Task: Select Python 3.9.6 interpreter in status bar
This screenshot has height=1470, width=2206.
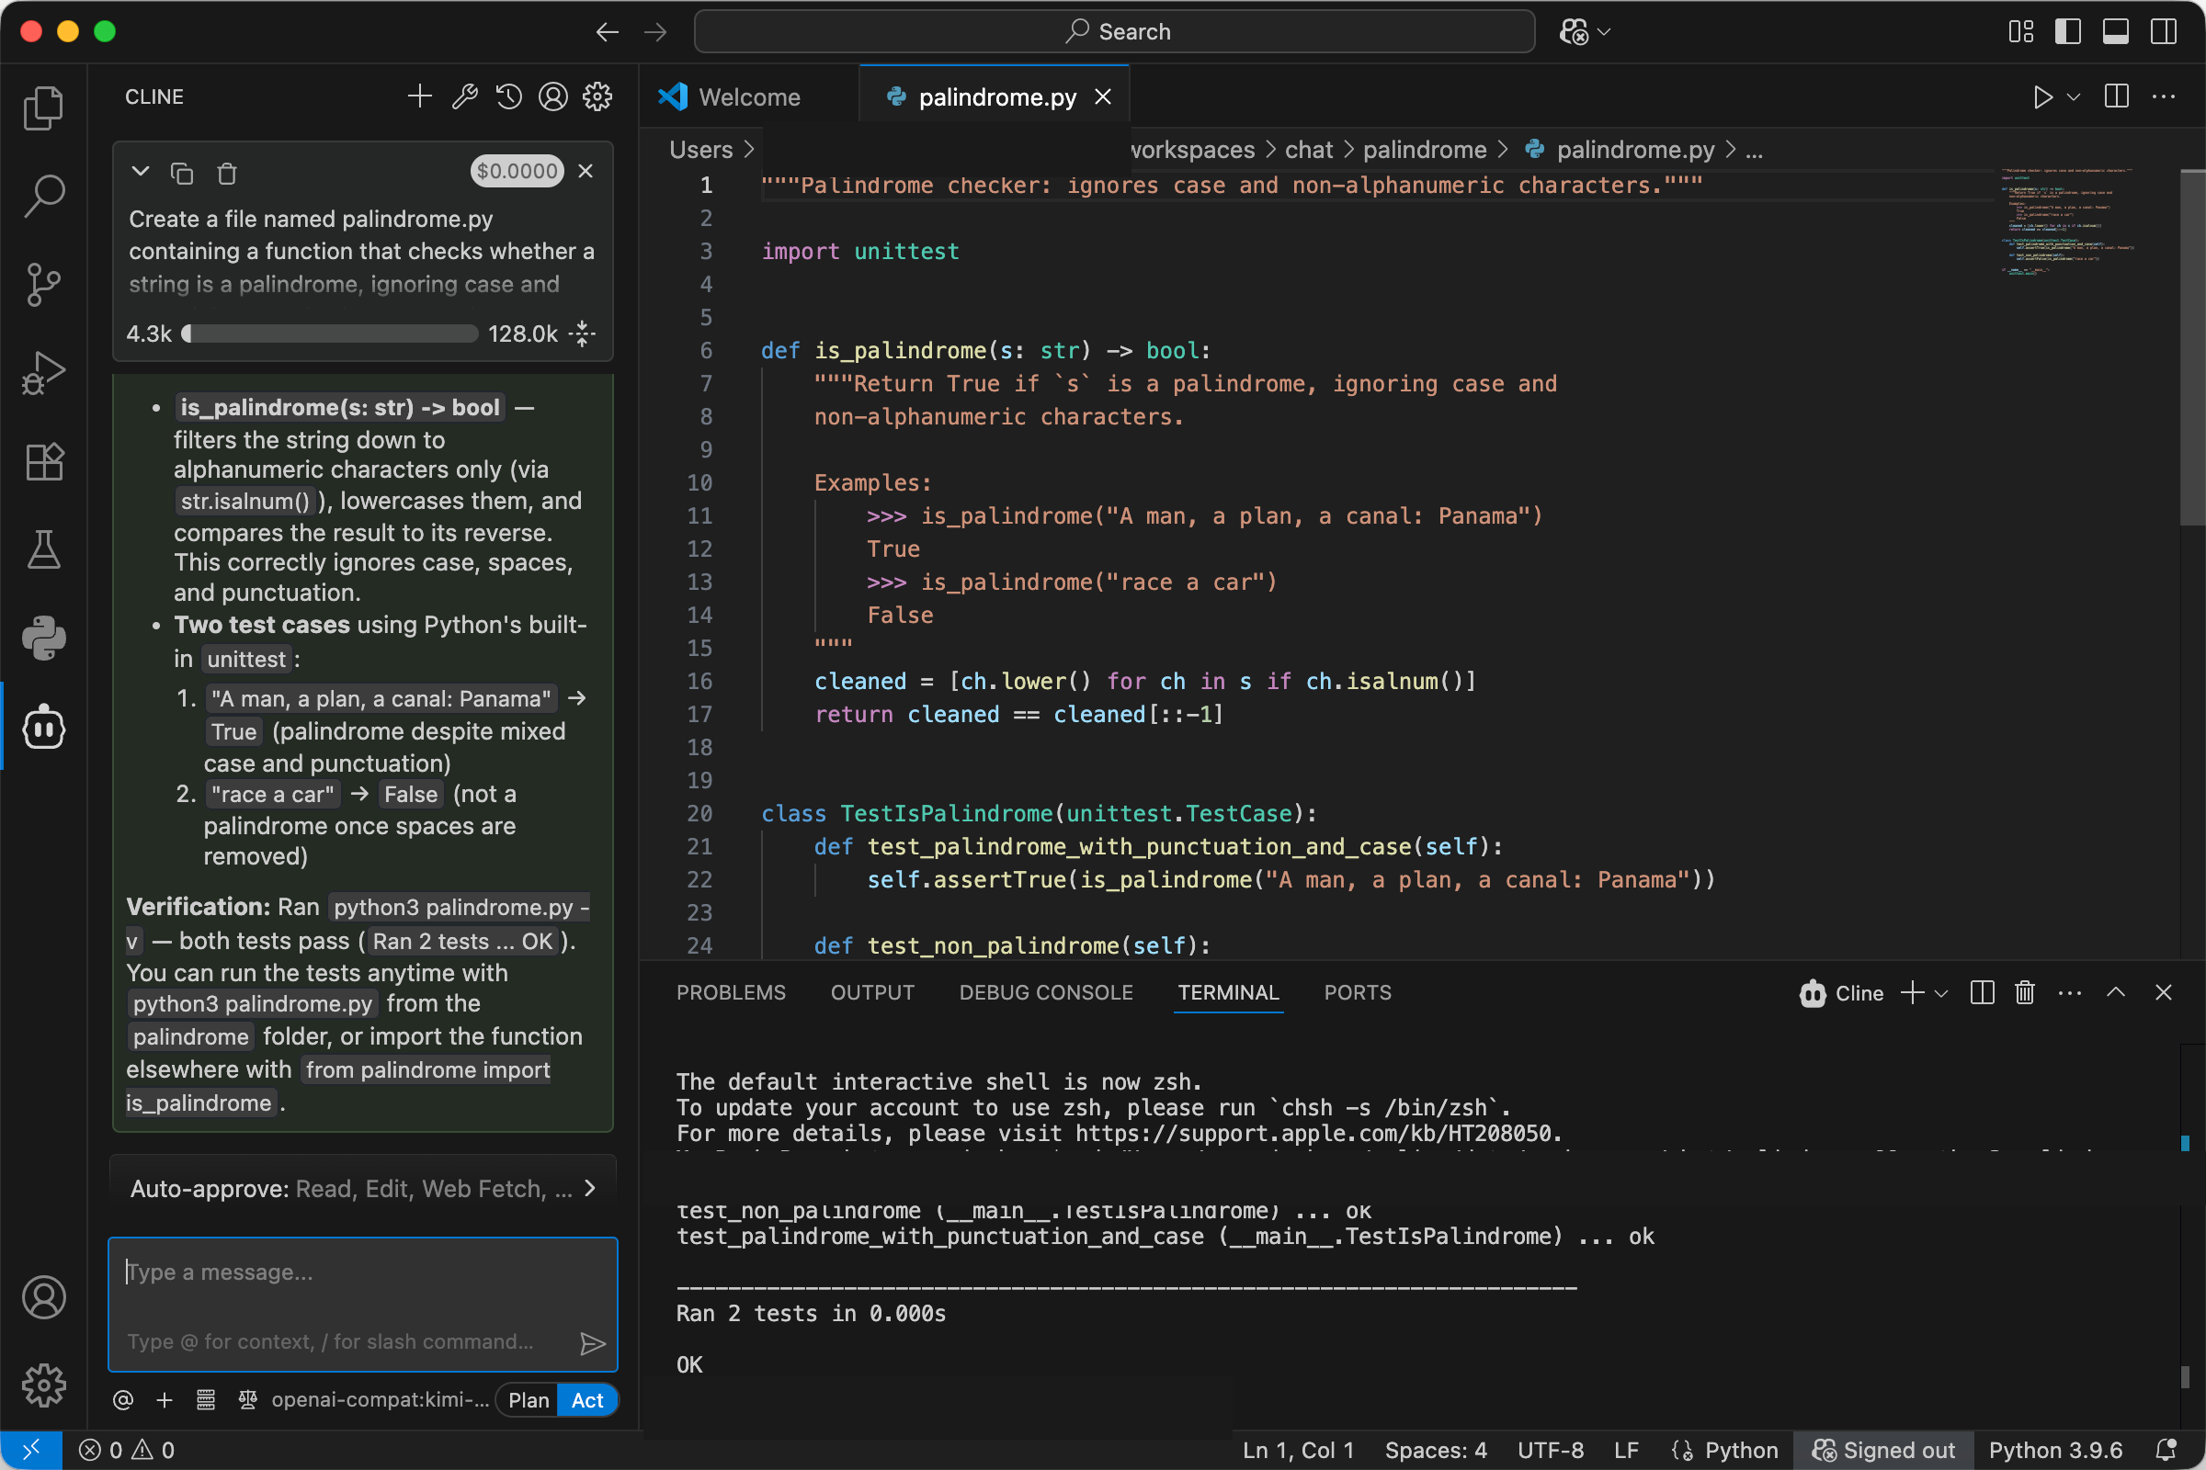Action: pyautogui.click(x=2055, y=1451)
